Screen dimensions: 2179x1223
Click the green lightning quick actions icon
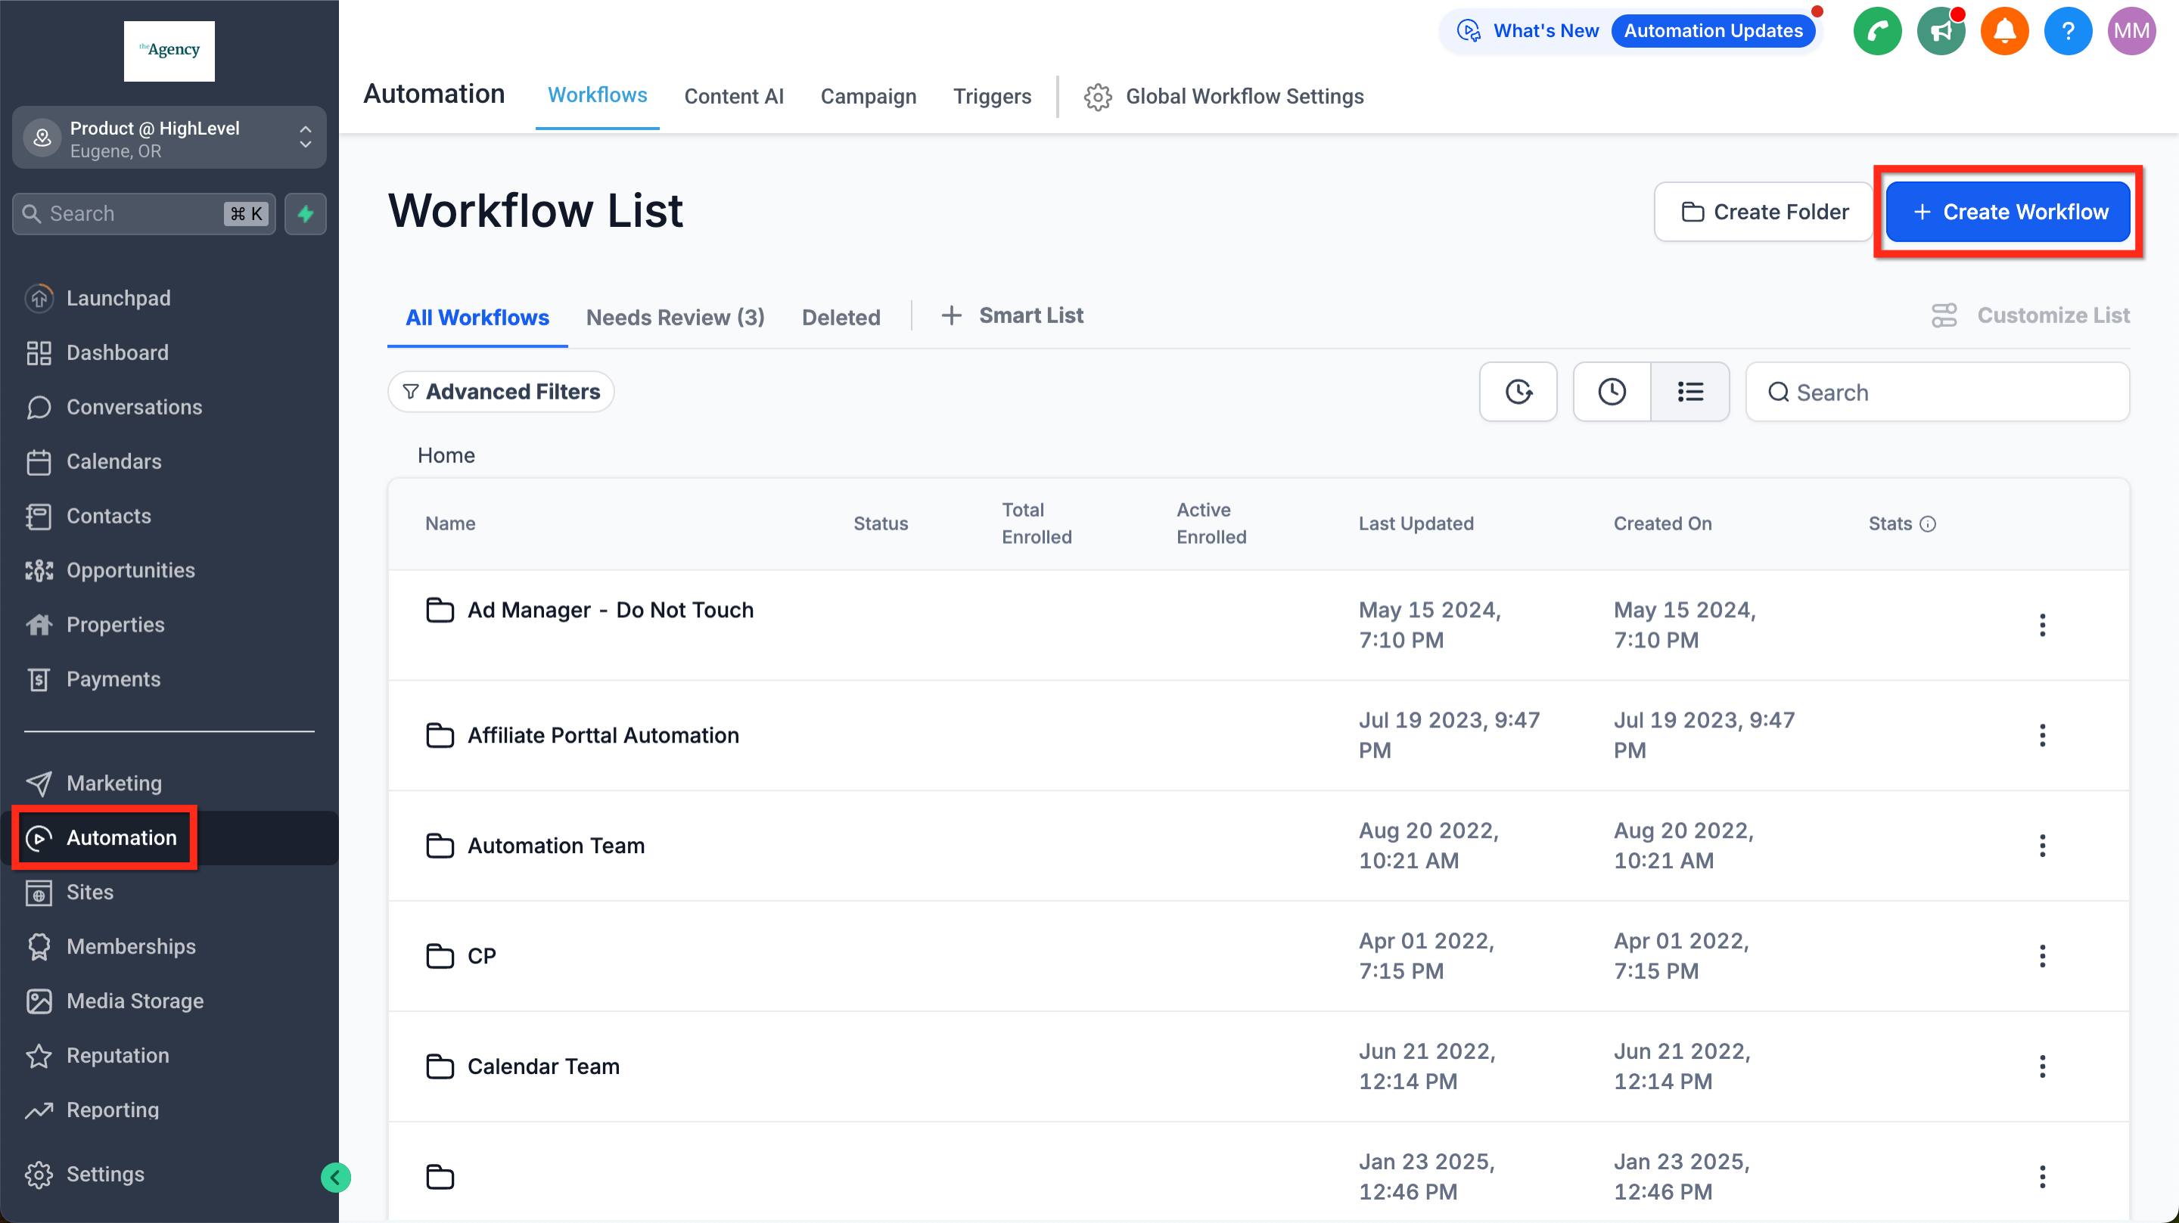point(306,213)
